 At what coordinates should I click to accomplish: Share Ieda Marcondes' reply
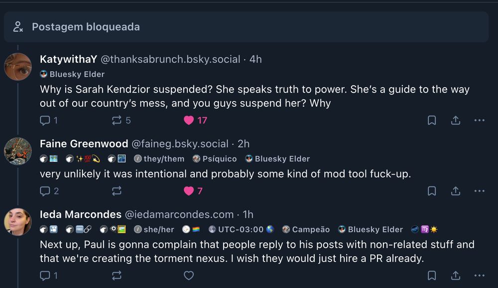tap(456, 275)
